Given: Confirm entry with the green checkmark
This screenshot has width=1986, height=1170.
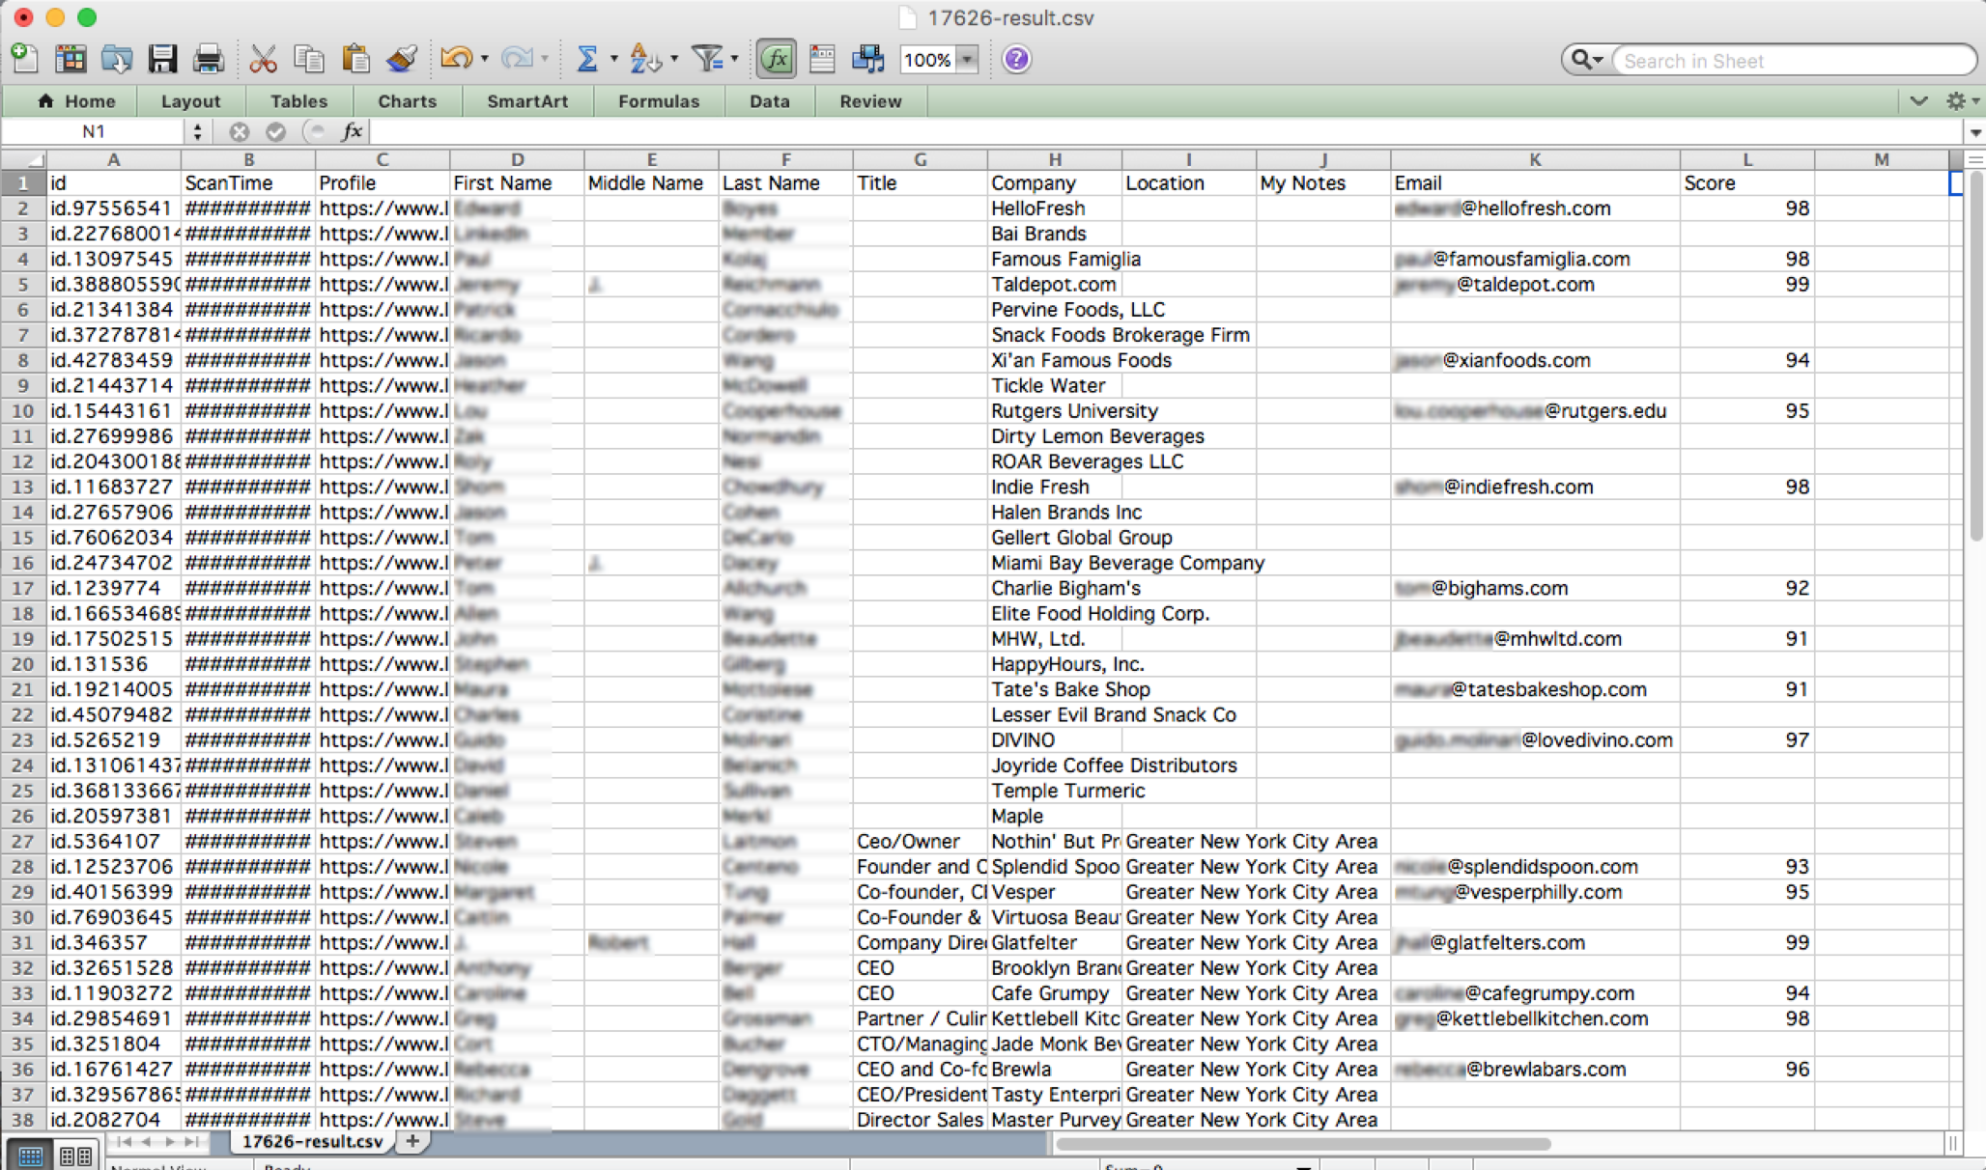Looking at the screenshot, I should (277, 131).
